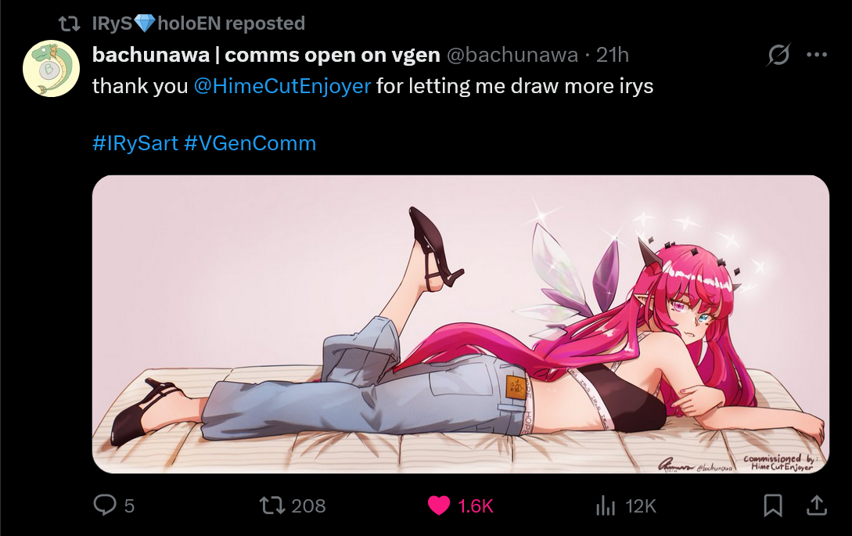The width and height of the screenshot is (852, 536).
Task: Open the @HimeCutEnjoyer mention
Action: coord(282,86)
